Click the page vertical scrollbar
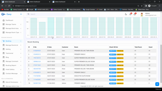This screenshot has height=91, width=162. click(161, 64)
